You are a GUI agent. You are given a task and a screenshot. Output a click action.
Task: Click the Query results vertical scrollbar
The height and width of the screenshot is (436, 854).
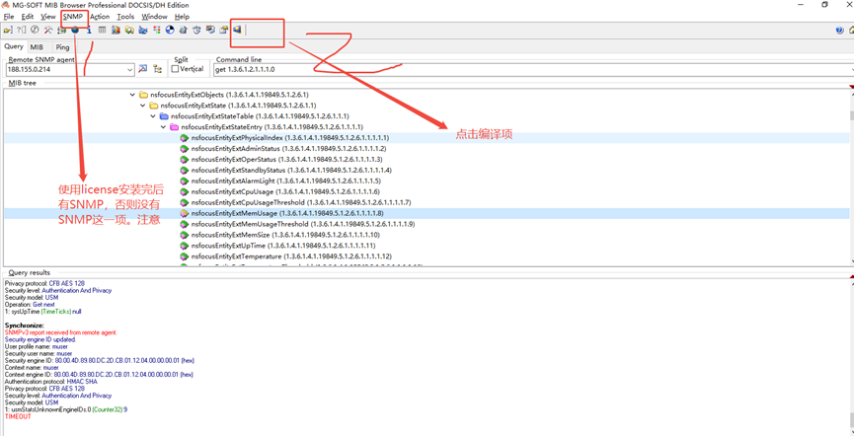click(851, 356)
